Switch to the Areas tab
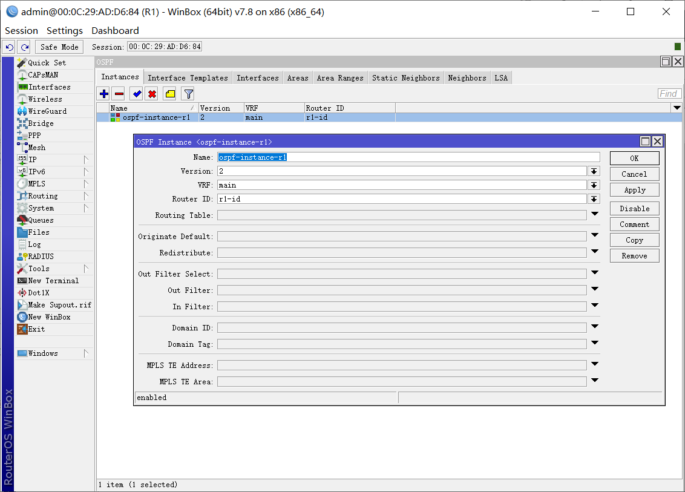Screen dimensions: 685x492 point(298,78)
